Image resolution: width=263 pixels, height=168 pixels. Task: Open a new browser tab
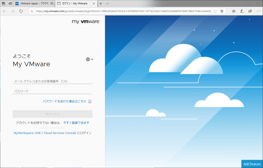[101, 4]
